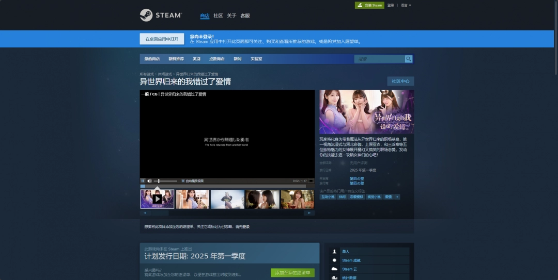Click the plus button to add tag
The width and height of the screenshot is (558, 280).
(397, 197)
